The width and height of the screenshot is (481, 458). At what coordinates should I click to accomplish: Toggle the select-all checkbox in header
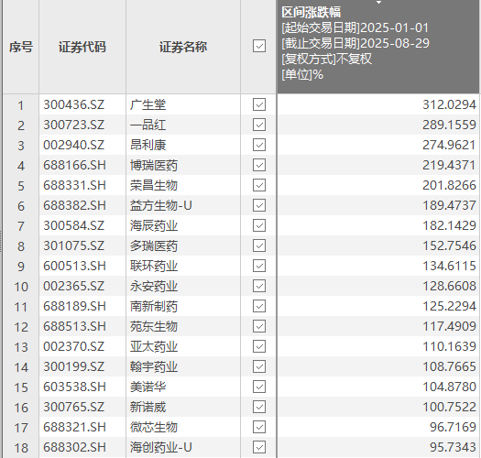point(259,46)
